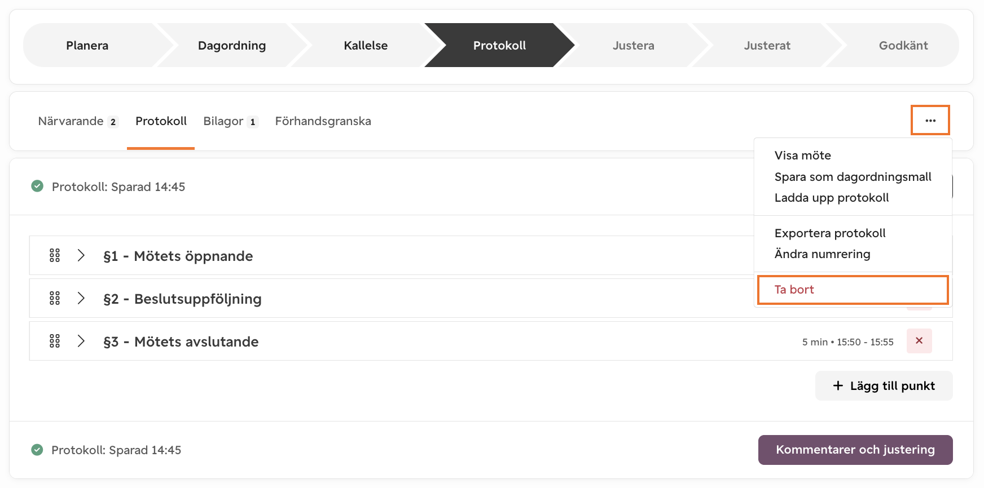This screenshot has height=488, width=984.
Task: Click drag handle icon for §3 Mötets avslutande
Action: click(x=55, y=341)
